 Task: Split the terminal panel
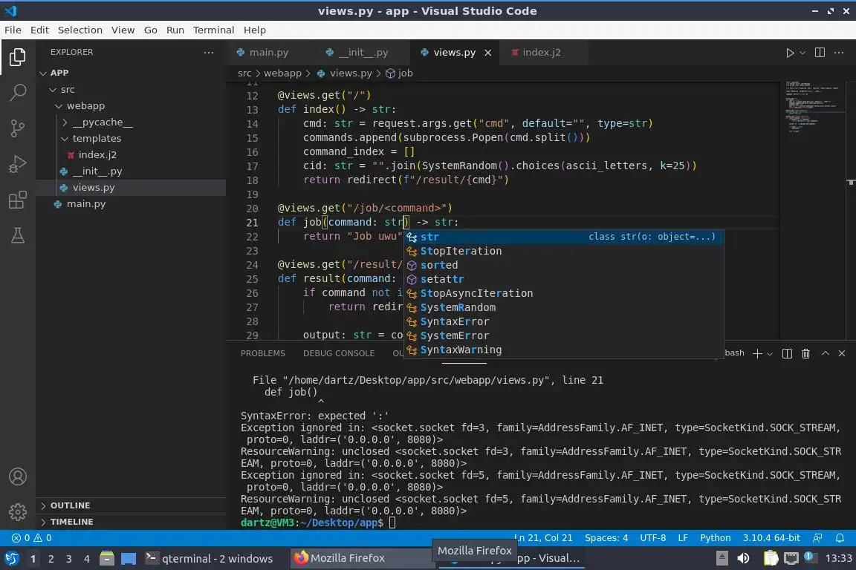pyautogui.click(x=787, y=353)
